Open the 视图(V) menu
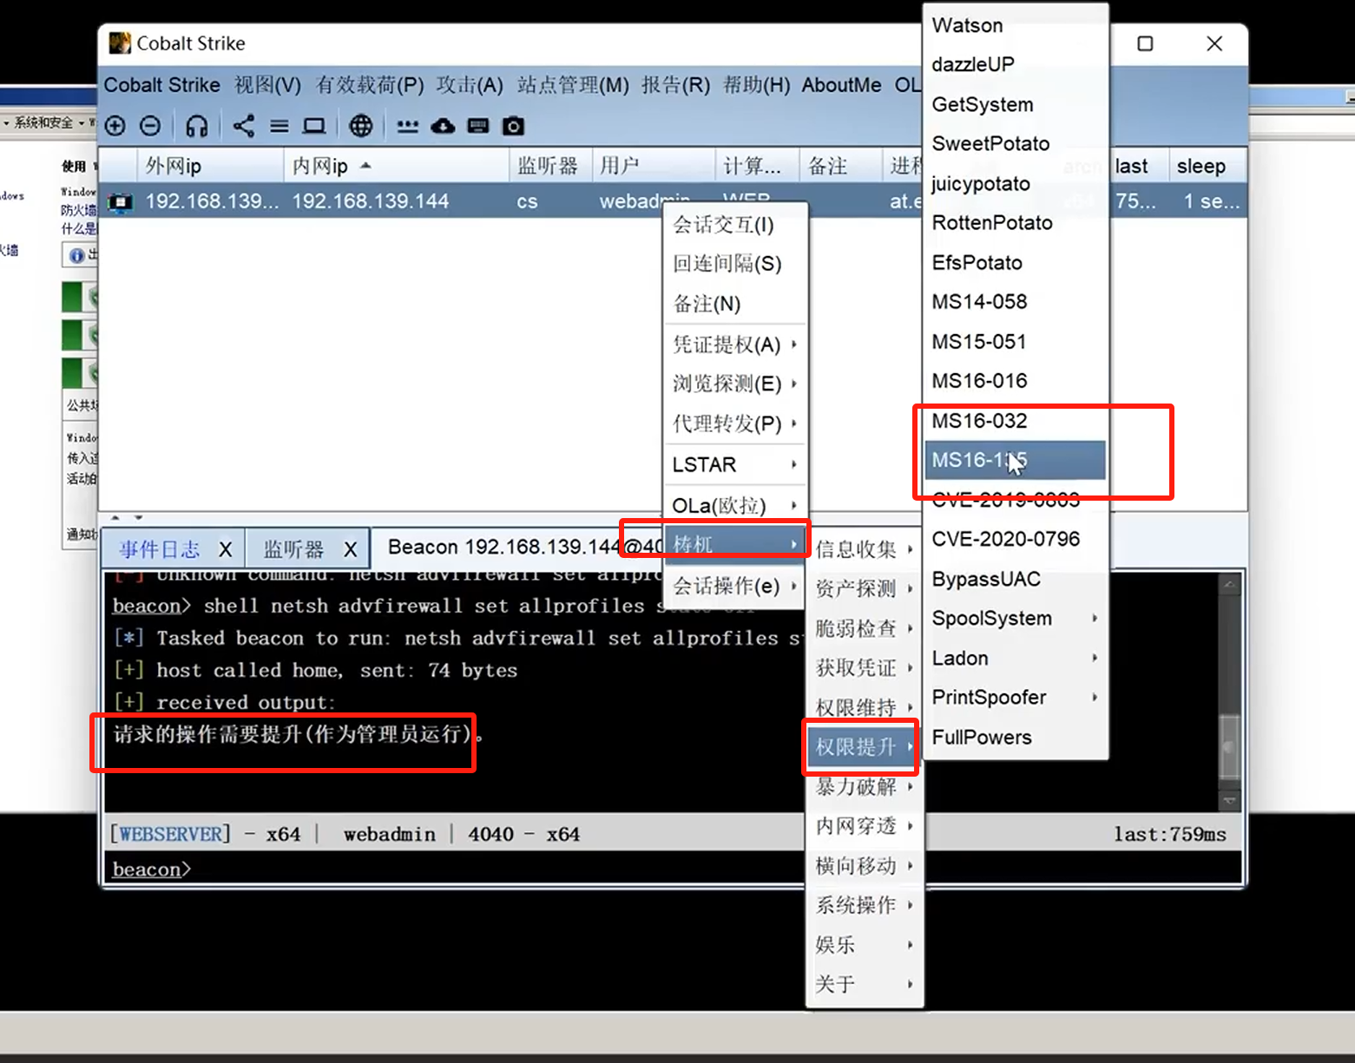Viewport: 1355px width, 1063px height. coord(268,85)
